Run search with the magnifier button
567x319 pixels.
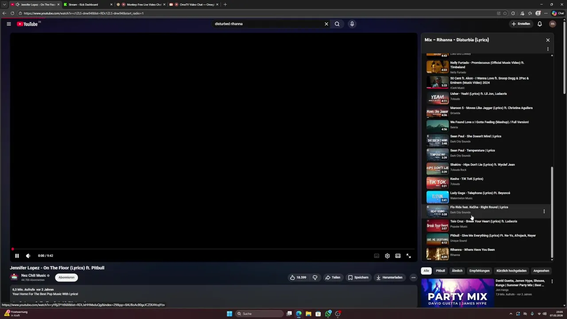pos(337,24)
